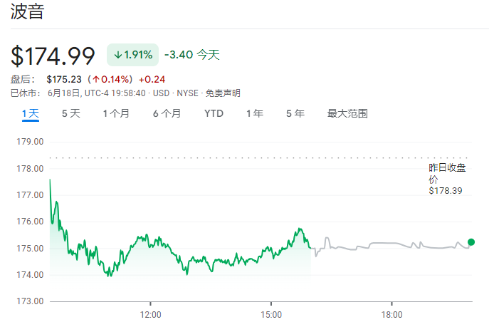The width and height of the screenshot is (489, 327).
Task: Click the after-hours $175.23 price
Action: [x=63, y=79]
